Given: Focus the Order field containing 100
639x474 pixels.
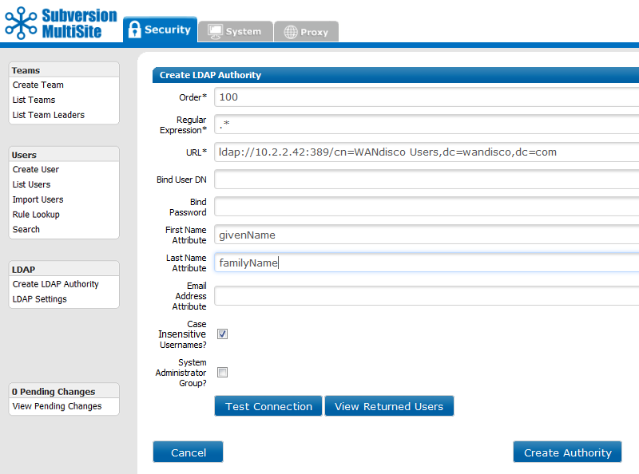Looking at the screenshot, I should 427,97.
